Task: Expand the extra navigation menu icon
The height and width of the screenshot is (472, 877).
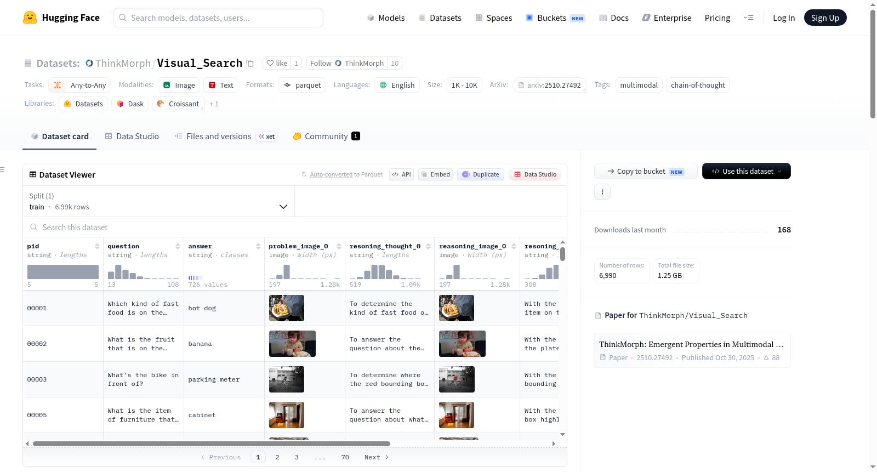Action: (x=748, y=18)
